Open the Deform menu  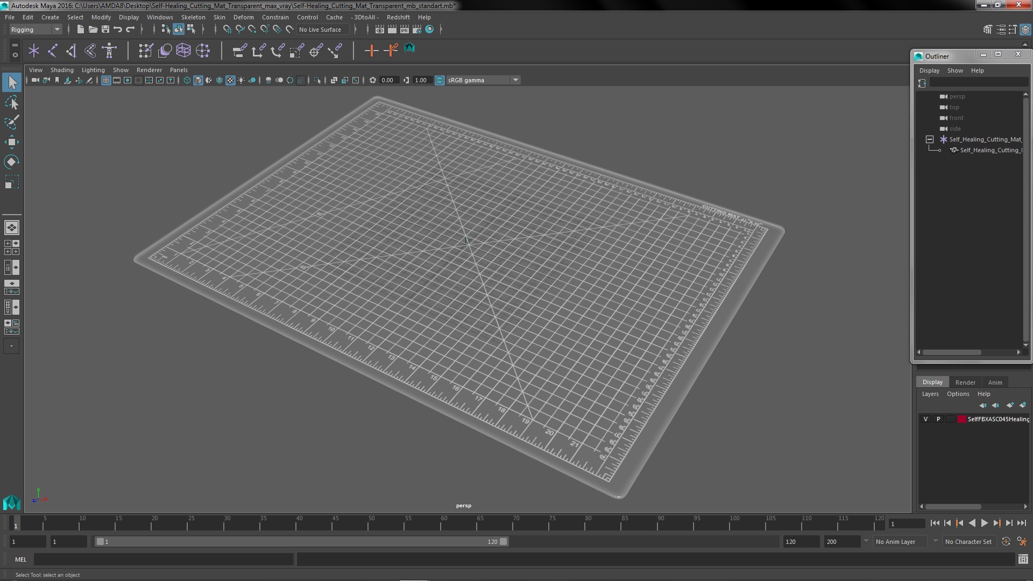tap(243, 17)
